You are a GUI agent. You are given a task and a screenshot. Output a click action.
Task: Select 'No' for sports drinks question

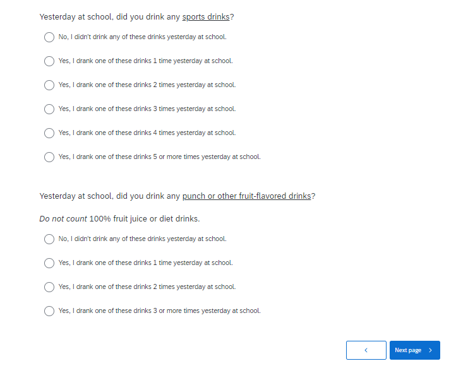(x=49, y=37)
